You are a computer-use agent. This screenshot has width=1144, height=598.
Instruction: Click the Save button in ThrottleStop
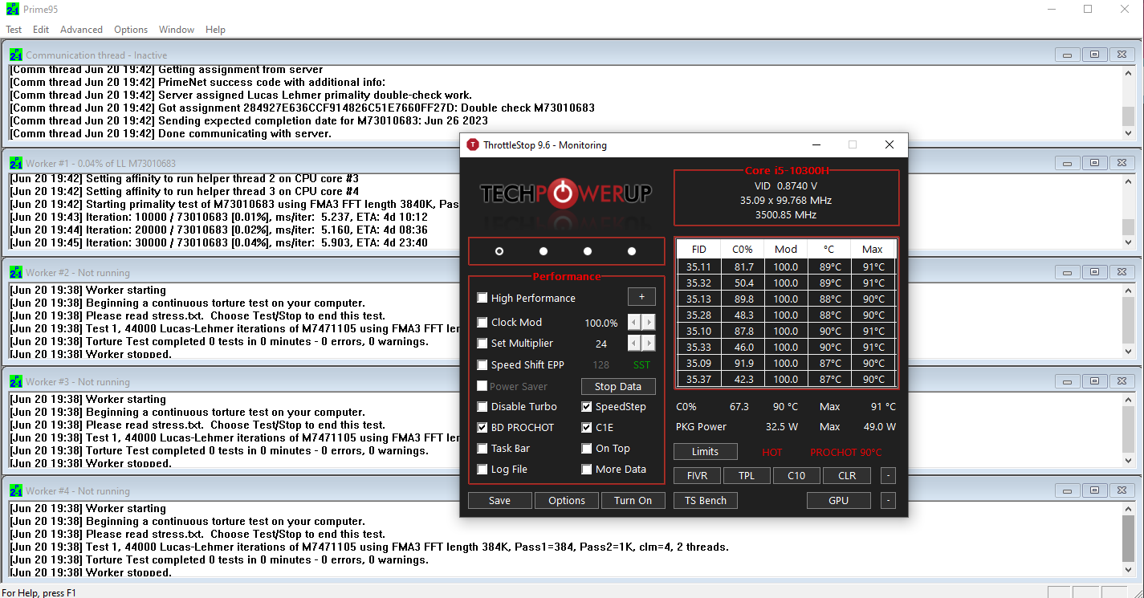pyautogui.click(x=499, y=500)
